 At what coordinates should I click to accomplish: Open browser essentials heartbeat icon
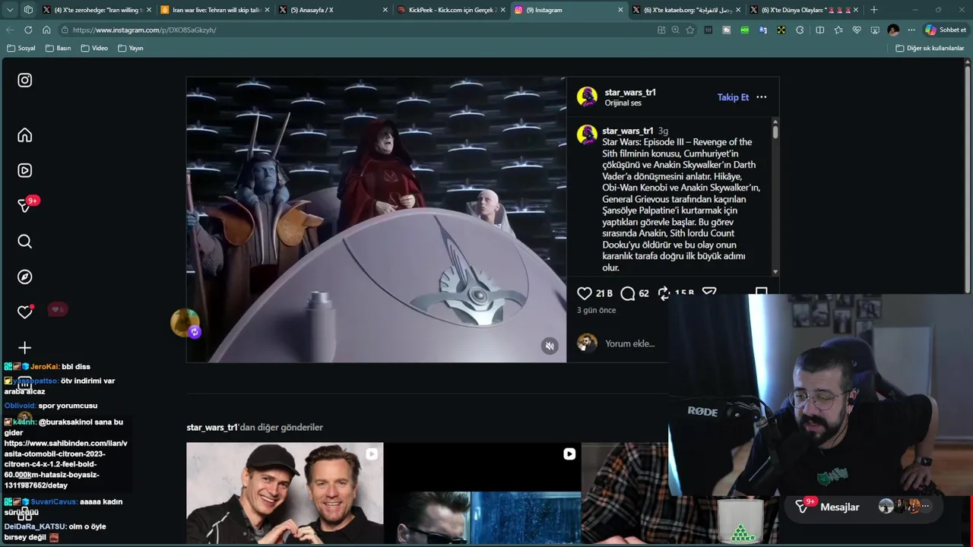(x=857, y=30)
